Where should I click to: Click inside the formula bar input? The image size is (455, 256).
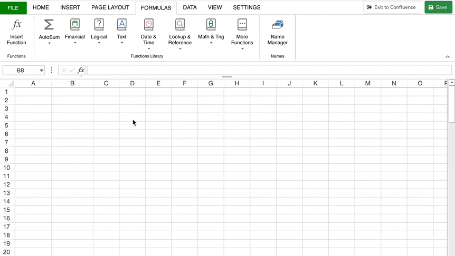point(269,70)
